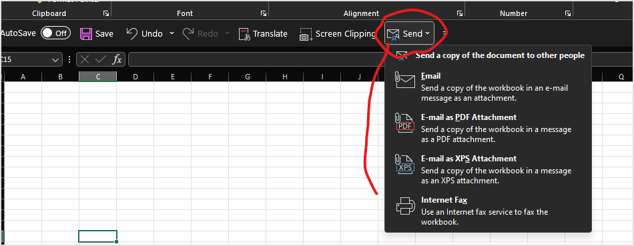Click the Insert Function fx icon
Viewport: 634px width, 246px height.
tap(117, 60)
